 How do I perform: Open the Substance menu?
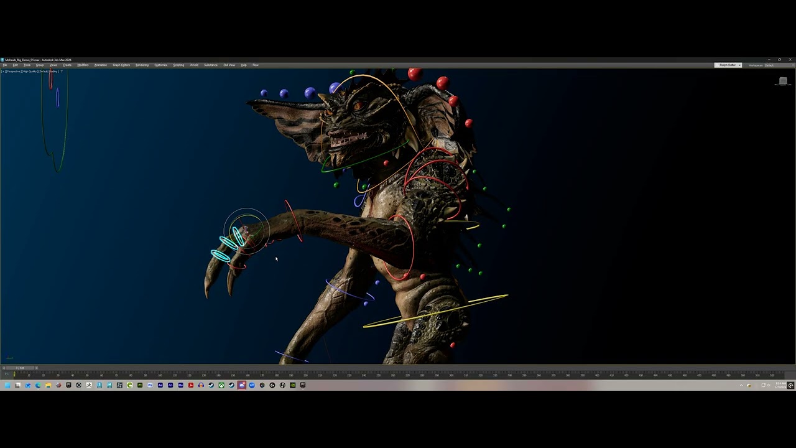pos(211,65)
